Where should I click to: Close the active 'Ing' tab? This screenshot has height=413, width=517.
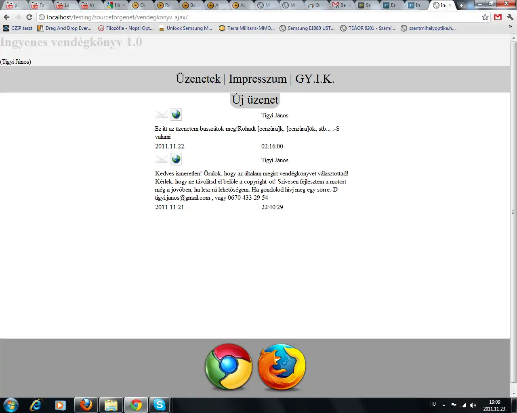tap(450, 5)
